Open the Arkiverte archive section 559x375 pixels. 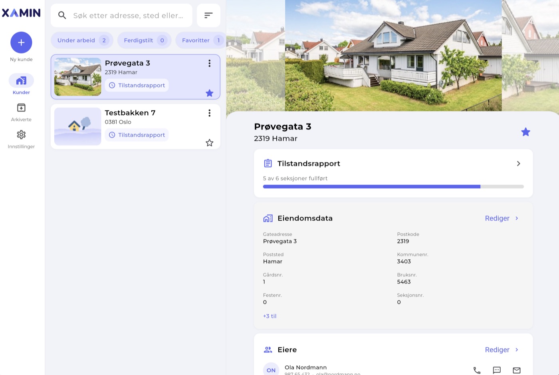point(21,112)
